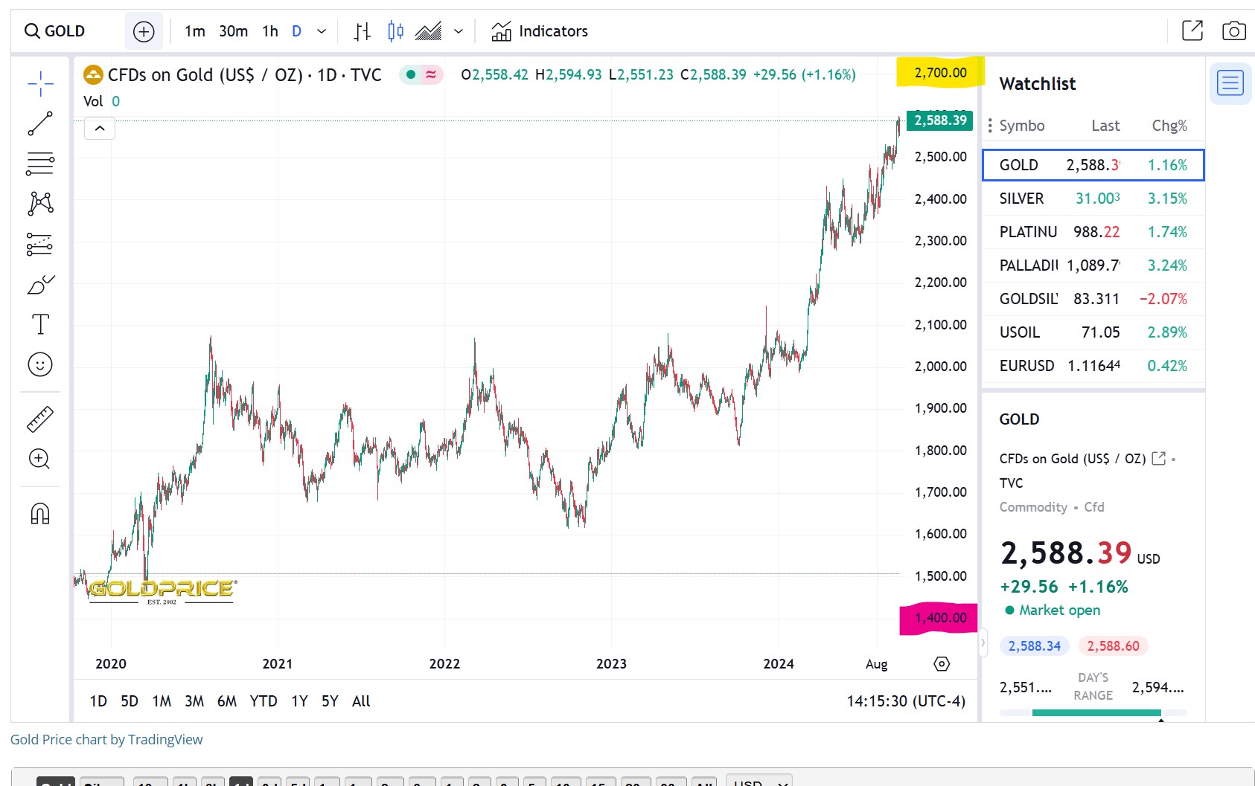
Task: Toggle the magnet mode
Action: tap(40, 513)
